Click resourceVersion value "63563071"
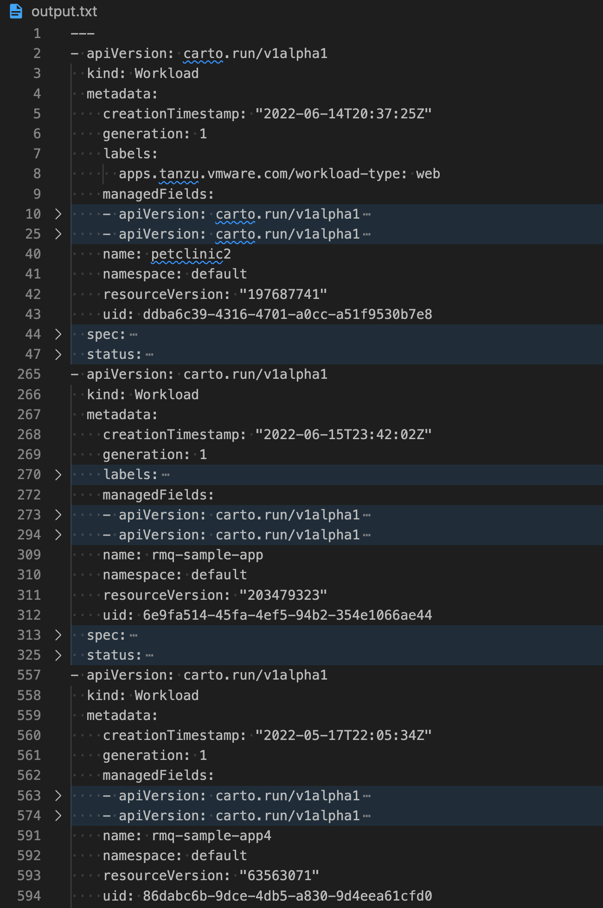Image resolution: width=603 pixels, height=908 pixels. point(279,876)
